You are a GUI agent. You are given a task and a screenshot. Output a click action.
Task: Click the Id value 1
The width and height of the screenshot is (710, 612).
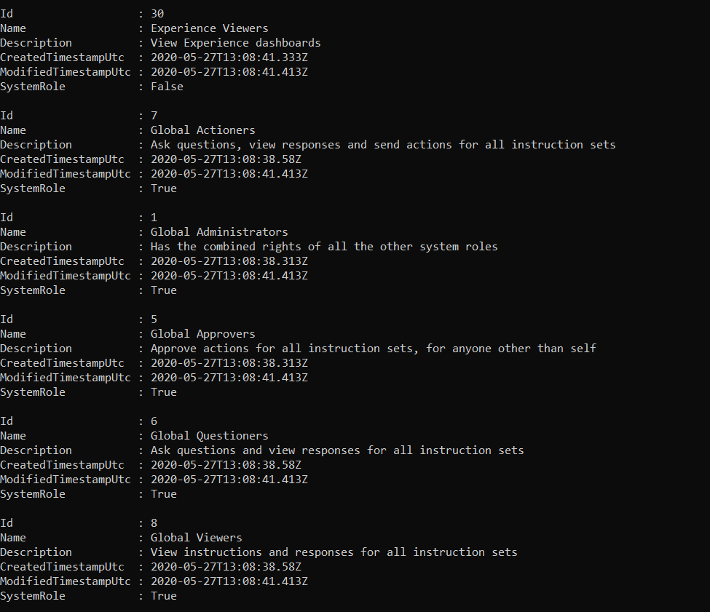[x=154, y=218]
